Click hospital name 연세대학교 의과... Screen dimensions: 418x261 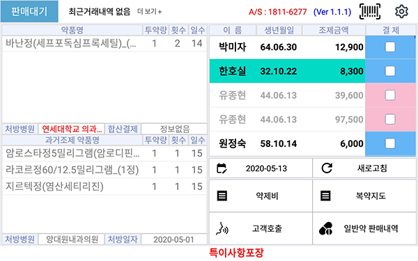pos(72,129)
